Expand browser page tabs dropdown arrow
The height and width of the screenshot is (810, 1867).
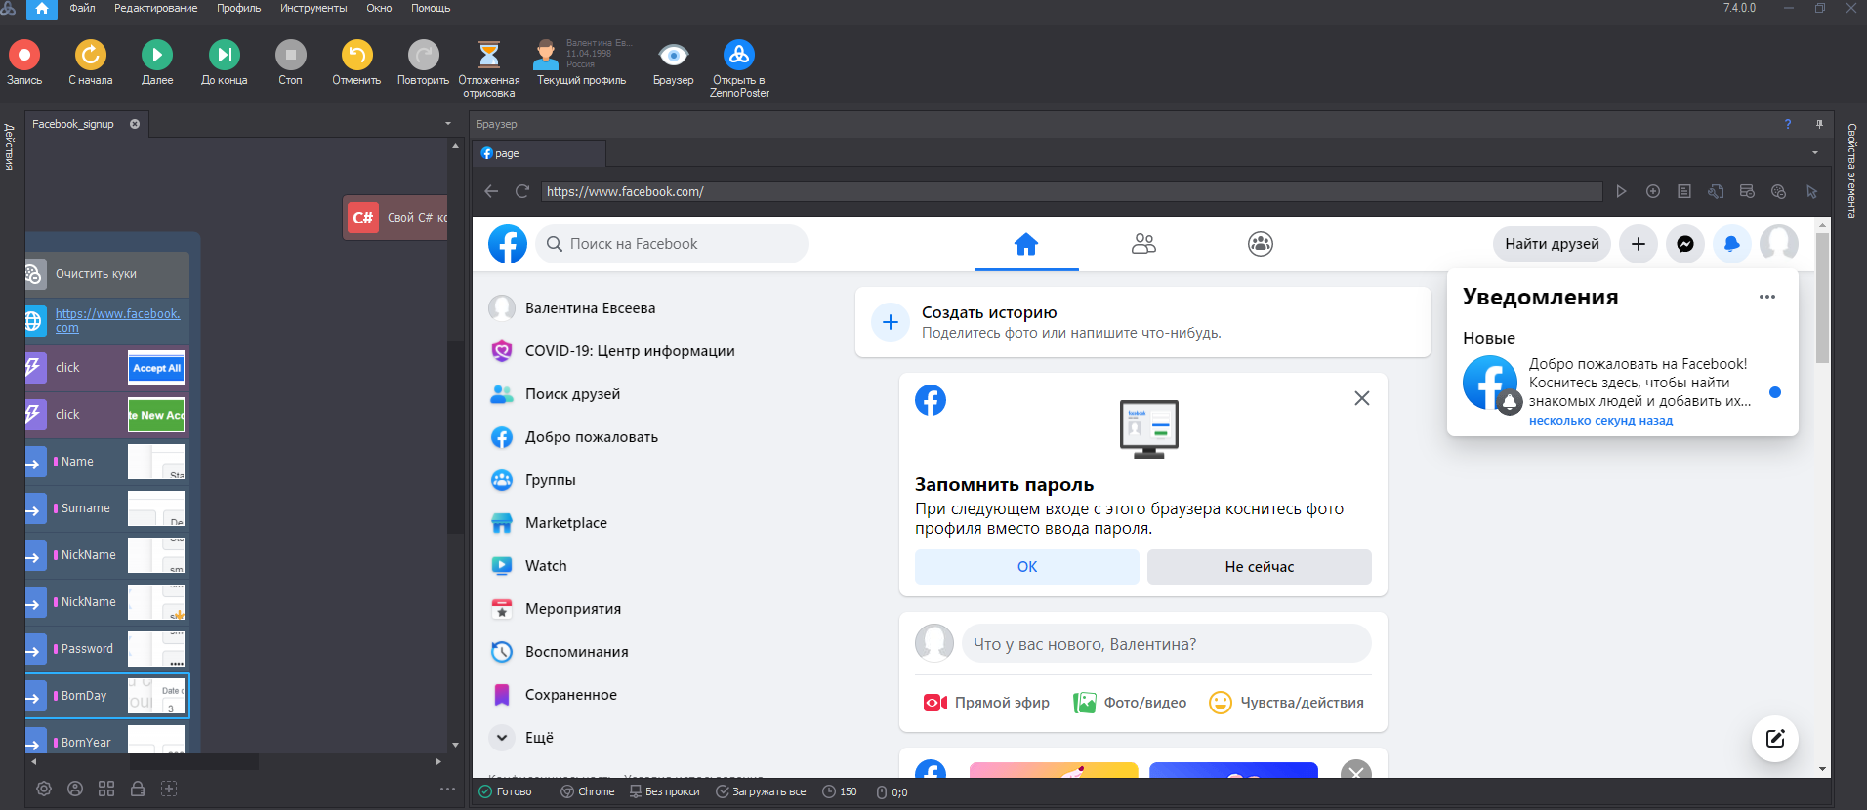point(1815,153)
